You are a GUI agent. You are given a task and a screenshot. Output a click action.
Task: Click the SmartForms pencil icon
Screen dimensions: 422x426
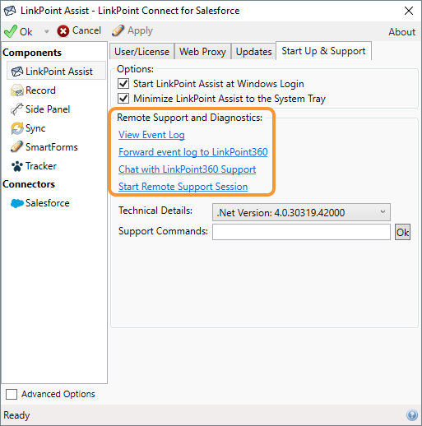17,147
